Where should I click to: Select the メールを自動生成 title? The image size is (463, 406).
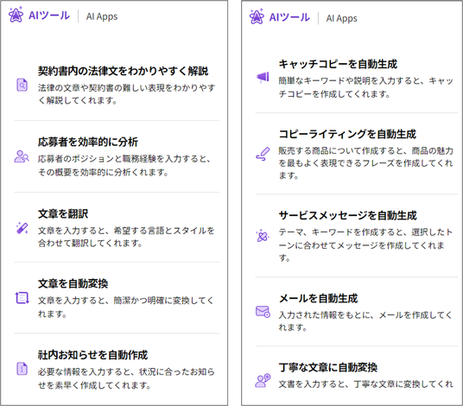pos(318,299)
